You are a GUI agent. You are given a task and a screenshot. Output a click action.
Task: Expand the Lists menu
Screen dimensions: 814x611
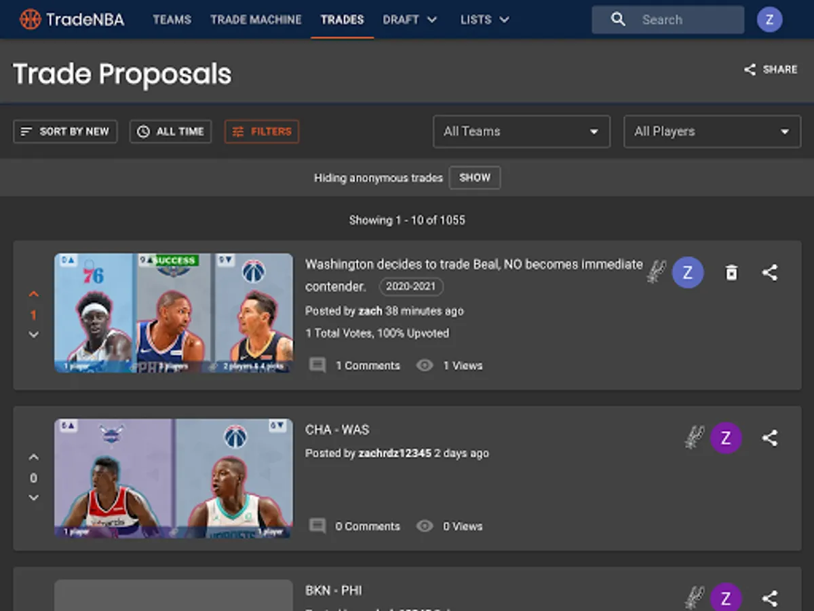484,20
